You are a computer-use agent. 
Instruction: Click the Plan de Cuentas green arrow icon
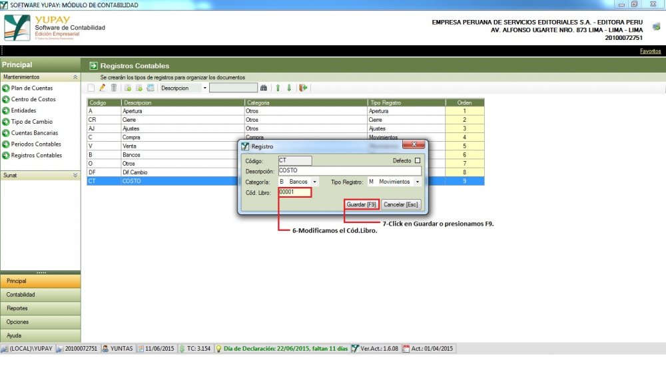(6, 89)
